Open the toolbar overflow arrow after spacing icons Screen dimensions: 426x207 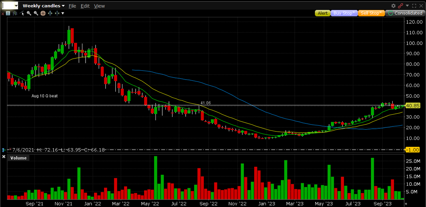coord(63,13)
